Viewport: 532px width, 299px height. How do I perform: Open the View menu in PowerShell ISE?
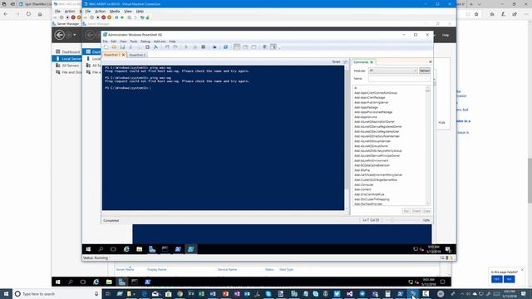tap(123, 42)
